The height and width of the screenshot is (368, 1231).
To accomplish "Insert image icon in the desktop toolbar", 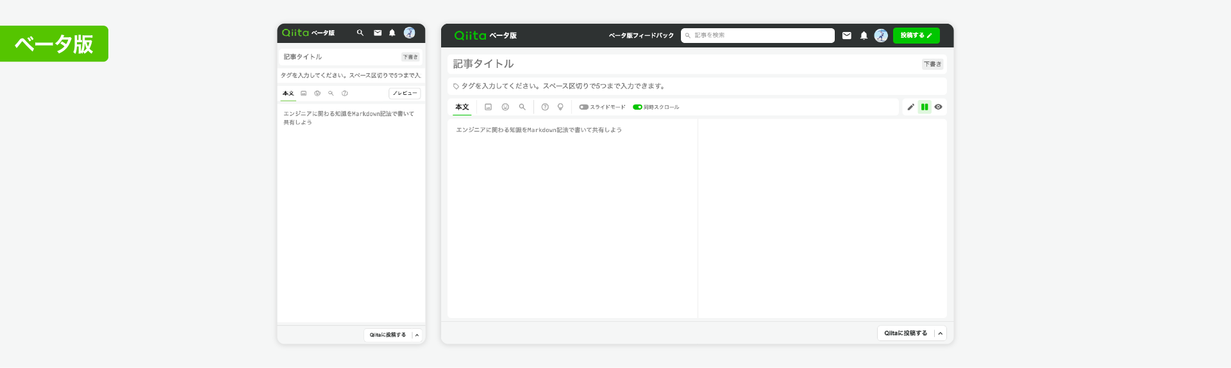I will [488, 107].
